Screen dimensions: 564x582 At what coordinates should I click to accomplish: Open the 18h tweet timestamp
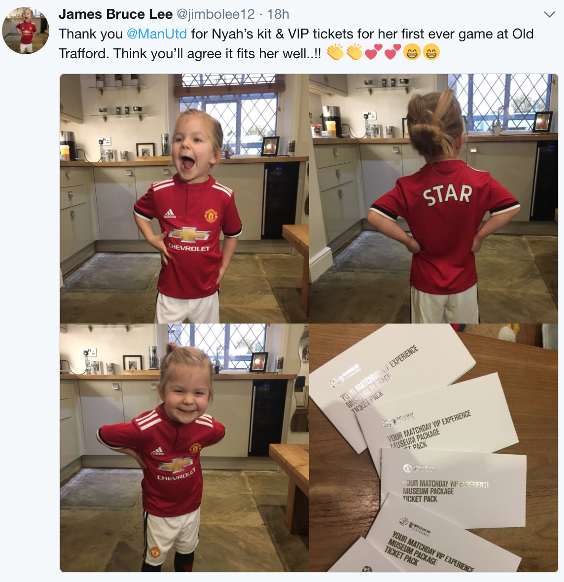coord(278,14)
